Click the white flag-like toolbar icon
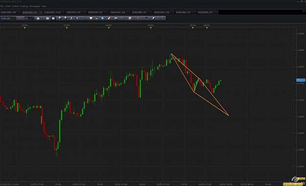This screenshot has height=186, width=306. point(77,18)
